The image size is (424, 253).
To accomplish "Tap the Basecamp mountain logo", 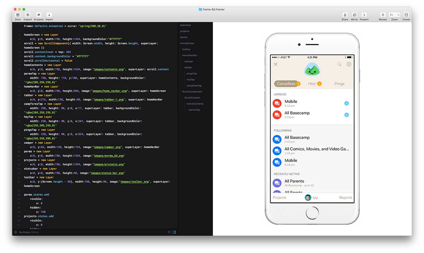I will click(312, 69).
